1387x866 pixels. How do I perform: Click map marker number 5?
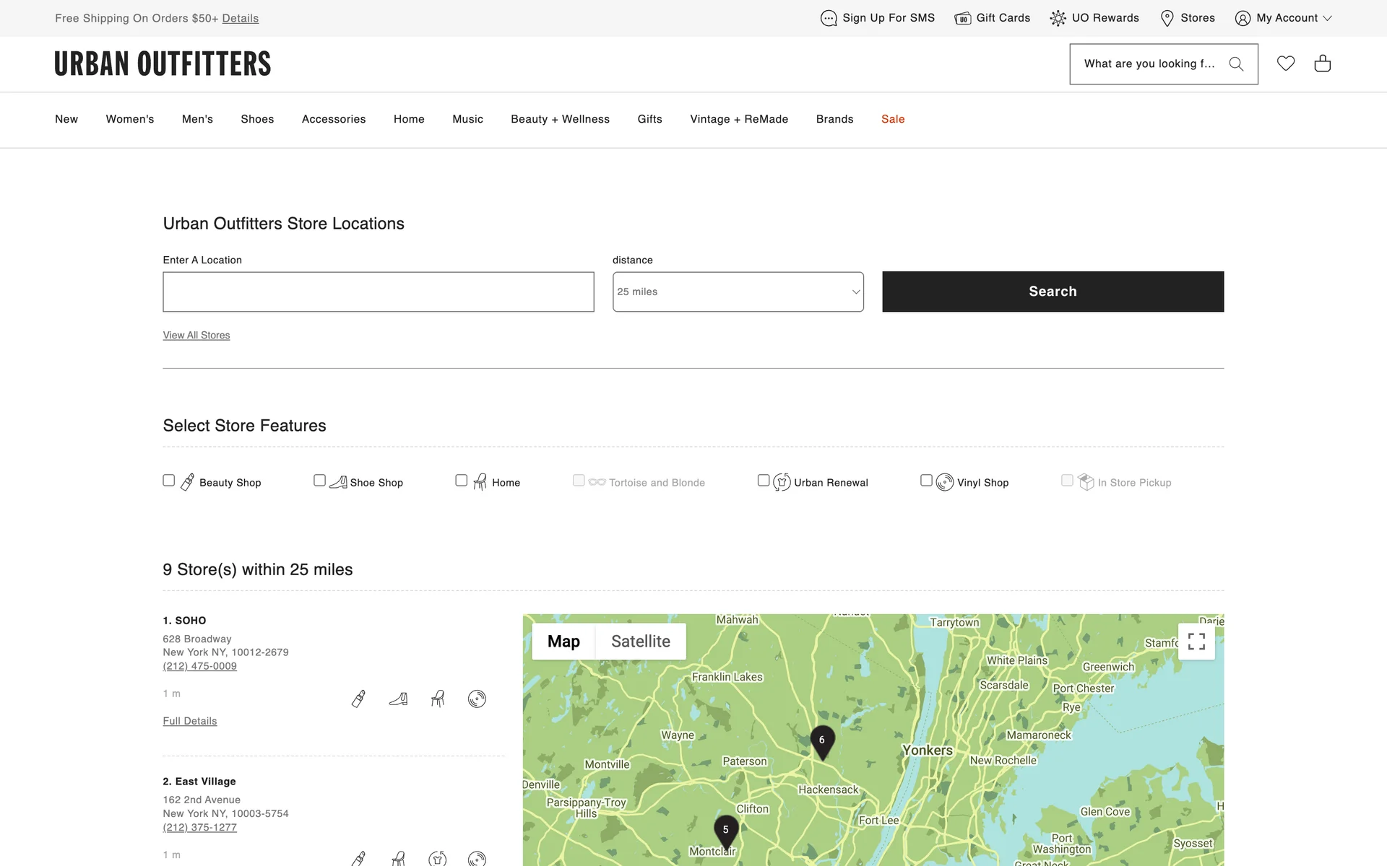tap(726, 830)
